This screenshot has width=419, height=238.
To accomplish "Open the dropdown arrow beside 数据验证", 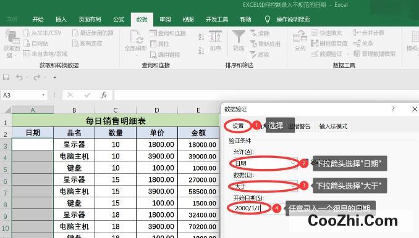I will coord(348,54).
